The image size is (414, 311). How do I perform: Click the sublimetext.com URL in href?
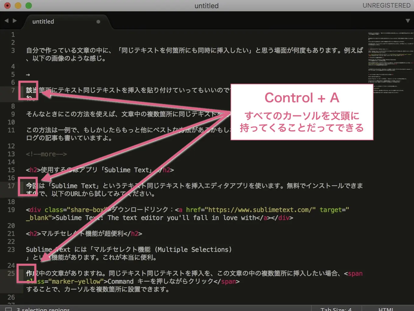tap(261, 210)
